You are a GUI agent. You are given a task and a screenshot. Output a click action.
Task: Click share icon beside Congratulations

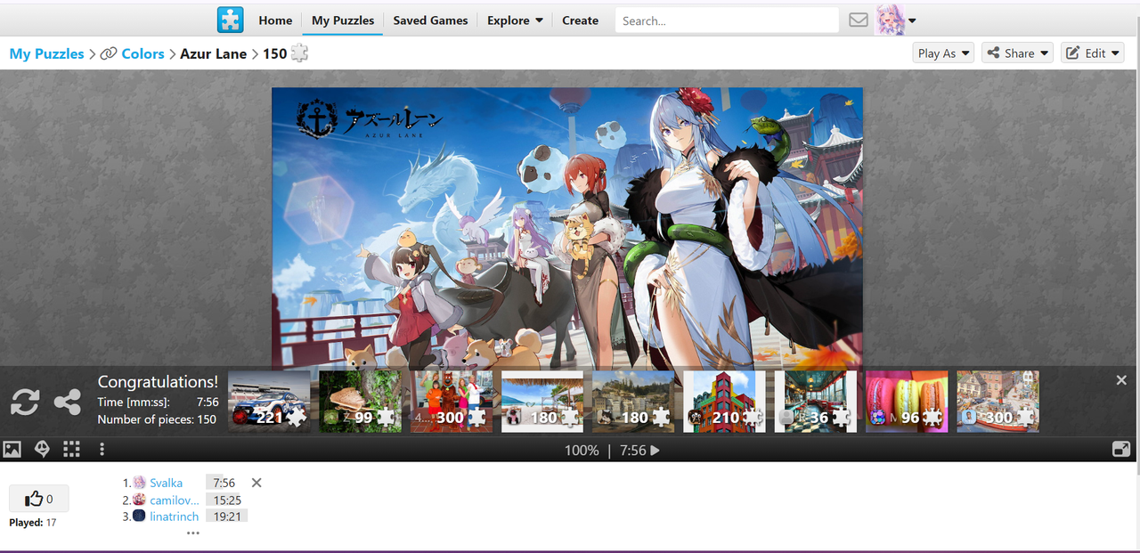[x=68, y=403]
